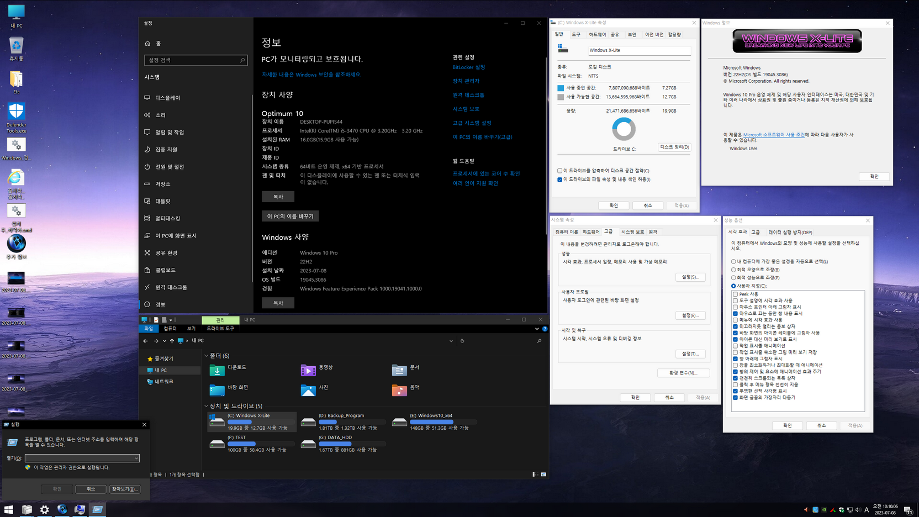Open the Music (음악) folder icon
Image resolution: width=919 pixels, height=517 pixels.
399,390
